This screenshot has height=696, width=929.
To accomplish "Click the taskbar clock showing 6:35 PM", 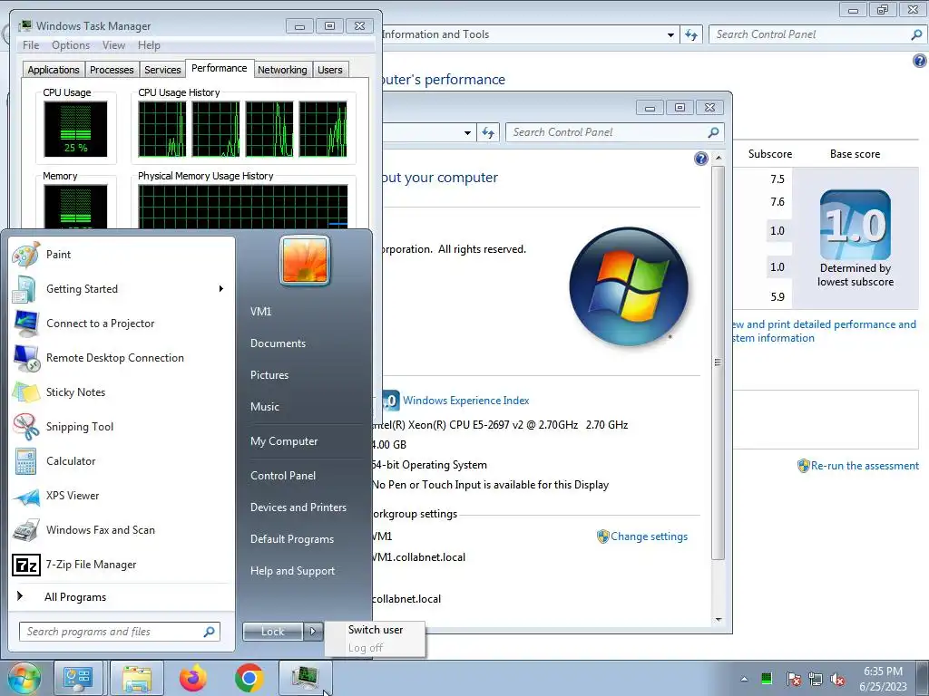I will pyautogui.click(x=884, y=678).
